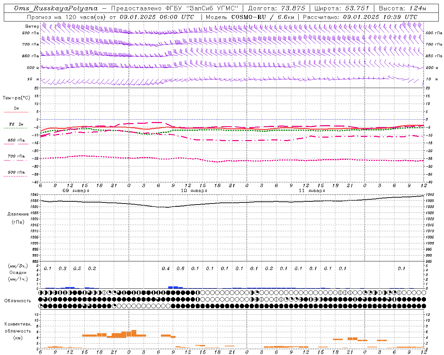The image size is (444, 355).
Task: Click the Высота: 124м value
Action: tap(403, 8)
